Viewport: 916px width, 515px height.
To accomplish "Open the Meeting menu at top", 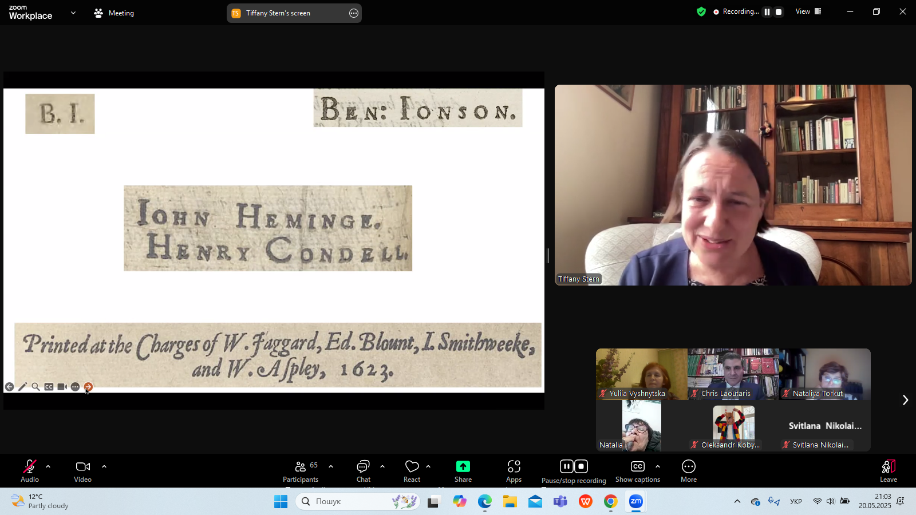I will [114, 13].
